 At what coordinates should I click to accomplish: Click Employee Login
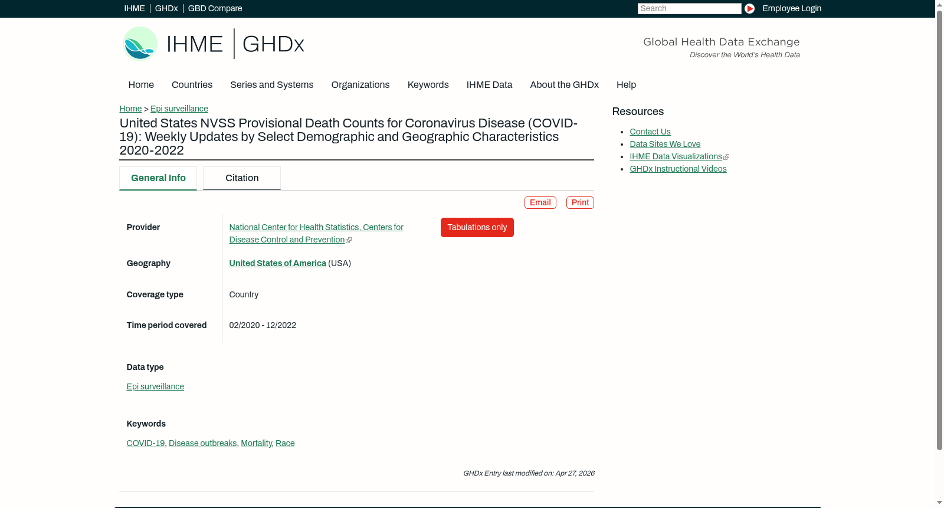tap(792, 8)
